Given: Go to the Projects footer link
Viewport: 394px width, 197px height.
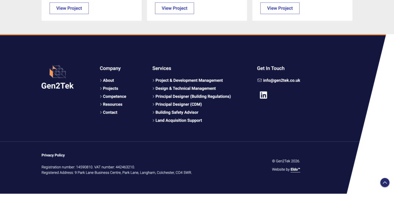Looking at the screenshot, I should coord(110,88).
